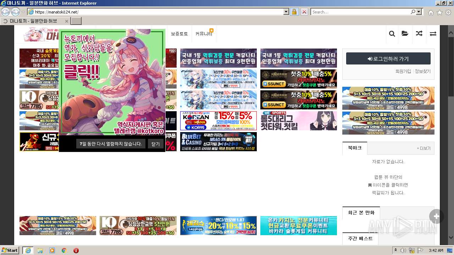This screenshot has height=255, width=454.
Task: Open Tools via the gear icon
Action: pyautogui.click(x=448, y=12)
